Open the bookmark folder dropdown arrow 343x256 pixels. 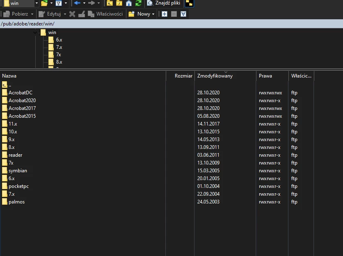coord(51,3)
